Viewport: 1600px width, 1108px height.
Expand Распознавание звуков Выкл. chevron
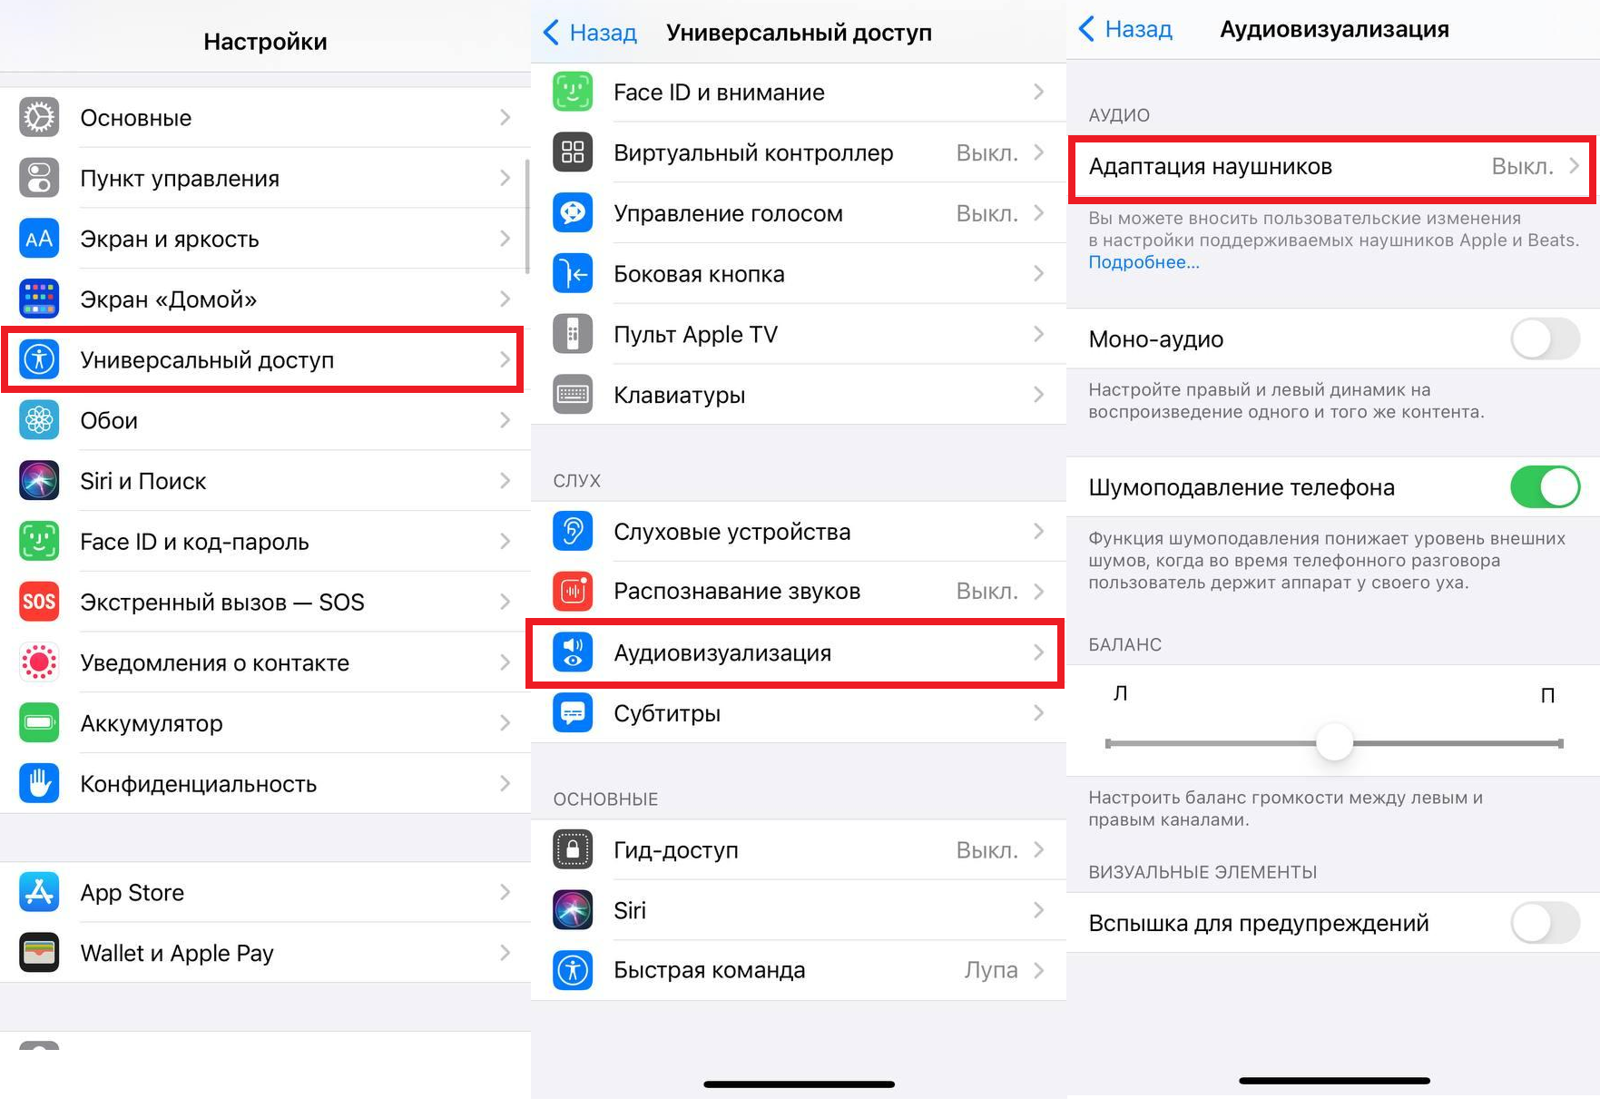(x=1039, y=592)
